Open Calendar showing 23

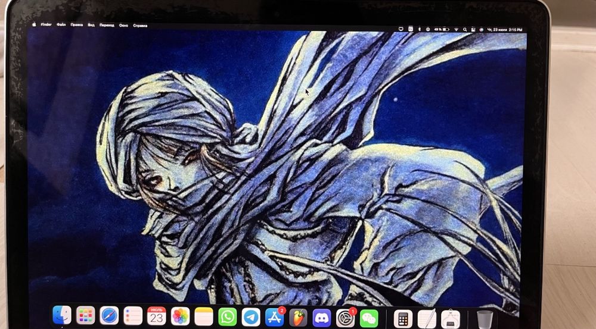(x=157, y=316)
